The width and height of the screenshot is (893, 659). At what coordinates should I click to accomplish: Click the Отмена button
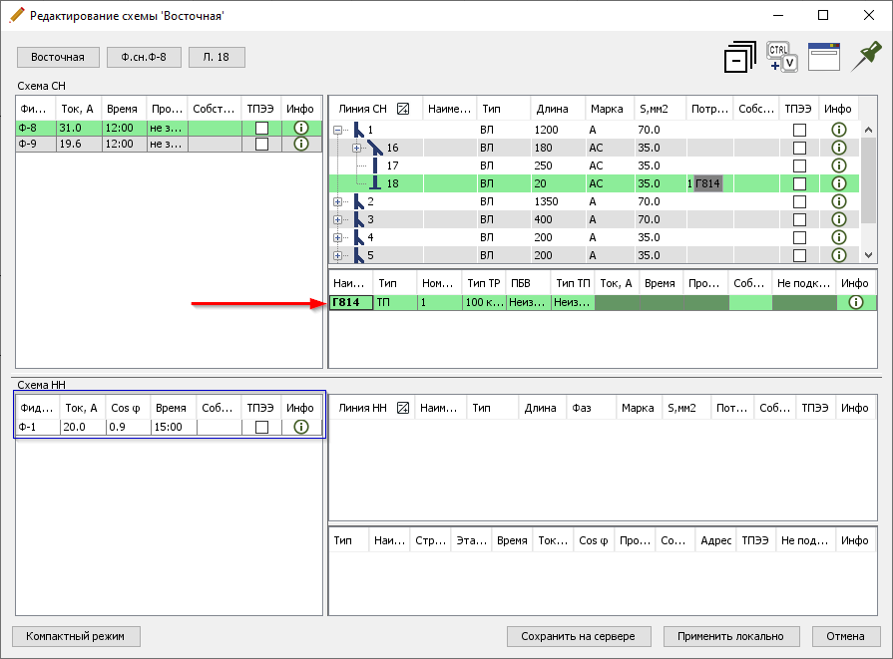point(846,636)
